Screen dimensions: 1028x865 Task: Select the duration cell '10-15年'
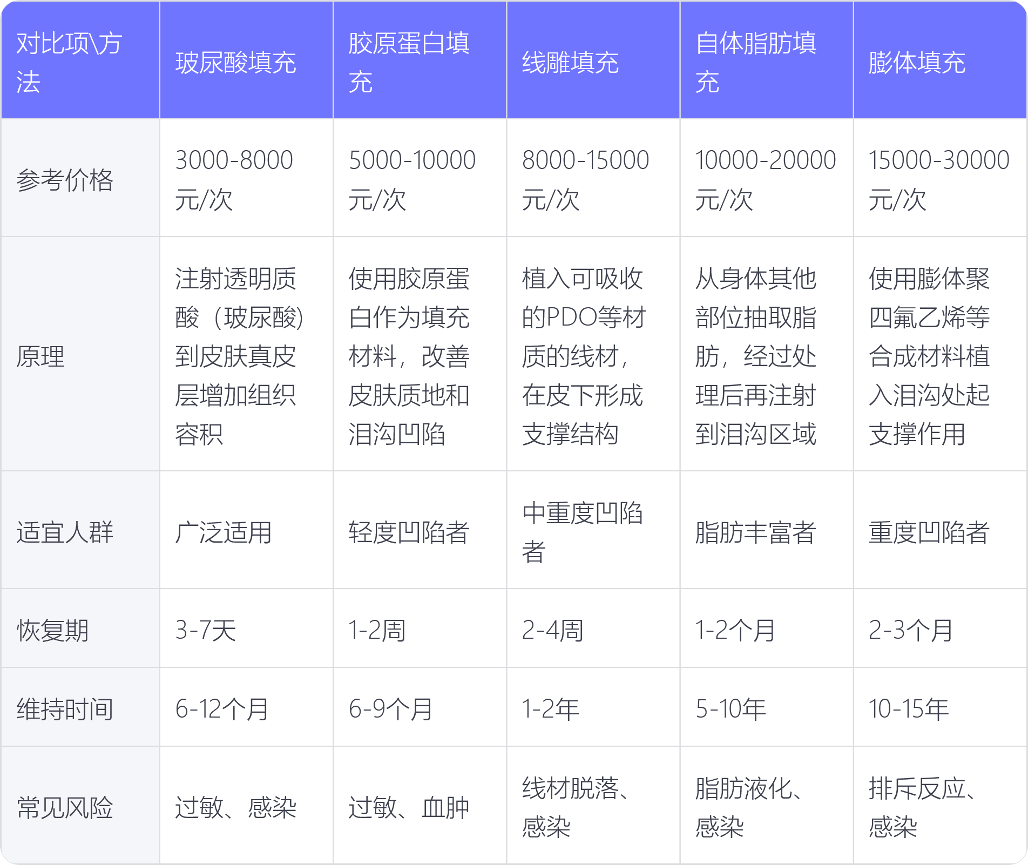(939, 707)
